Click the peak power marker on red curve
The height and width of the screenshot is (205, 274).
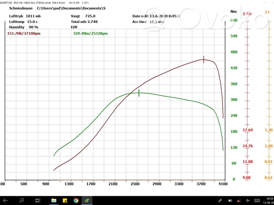click(204, 60)
